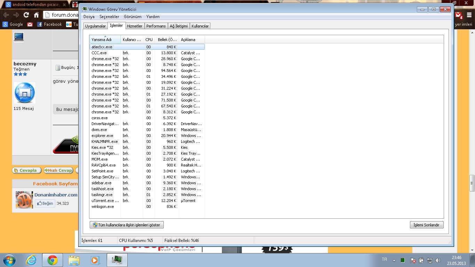The image size is (475, 267).
Task: Click the Task Manager taskbar button
Action: pos(117,260)
